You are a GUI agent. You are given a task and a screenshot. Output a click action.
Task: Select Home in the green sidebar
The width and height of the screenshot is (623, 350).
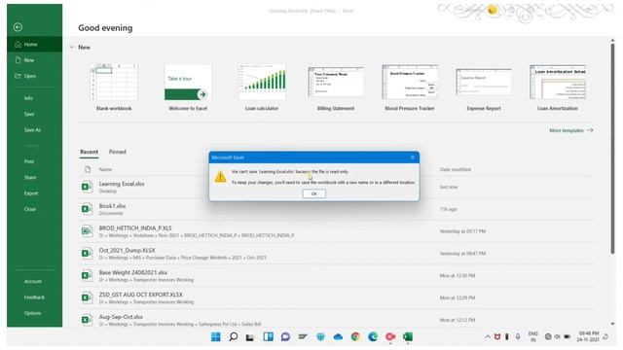35,45
